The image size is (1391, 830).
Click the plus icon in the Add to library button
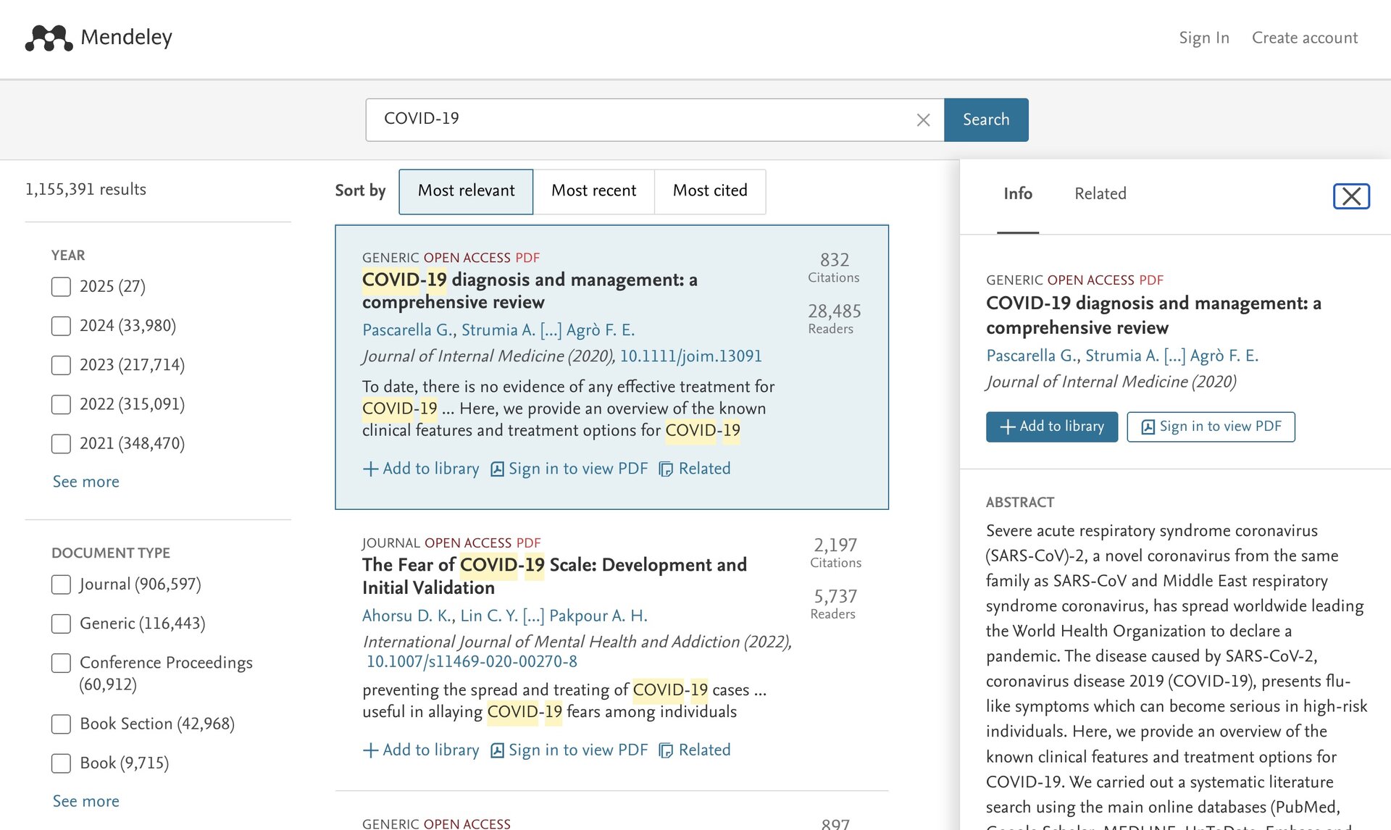tap(1007, 427)
